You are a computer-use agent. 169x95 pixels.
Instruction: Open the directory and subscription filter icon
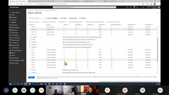[x=131, y=7]
